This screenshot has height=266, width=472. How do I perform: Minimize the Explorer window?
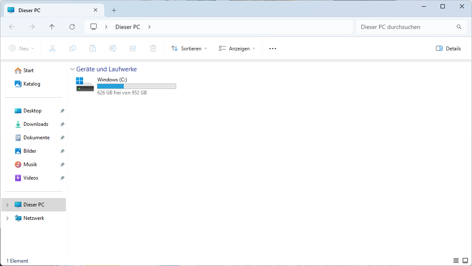[424, 6]
